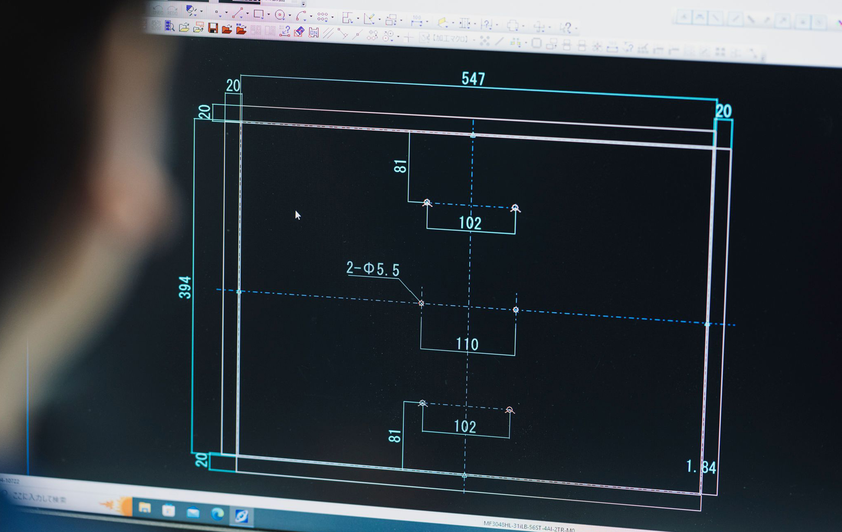Click the top-left hole marker above 102
This screenshot has width=842, height=532.
pyautogui.click(x=427, y=202)
